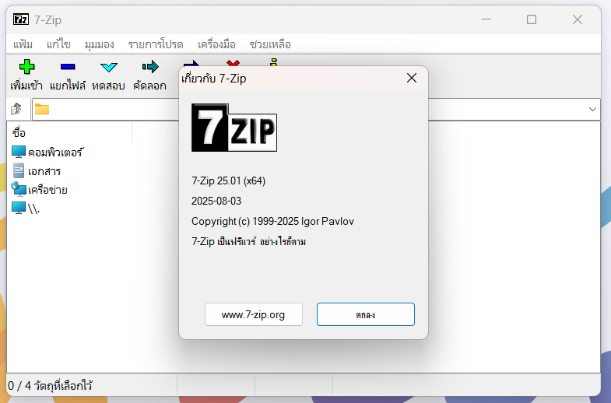Expand the address bar path dropdown
Viewport: 611px width, 403px height.
[x=592, y=110]
